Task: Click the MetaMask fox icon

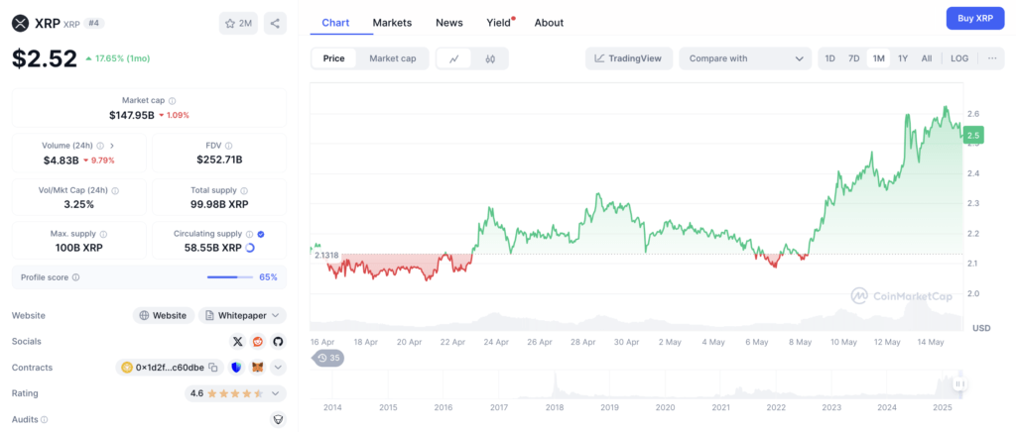Action: tap(258, 368)
